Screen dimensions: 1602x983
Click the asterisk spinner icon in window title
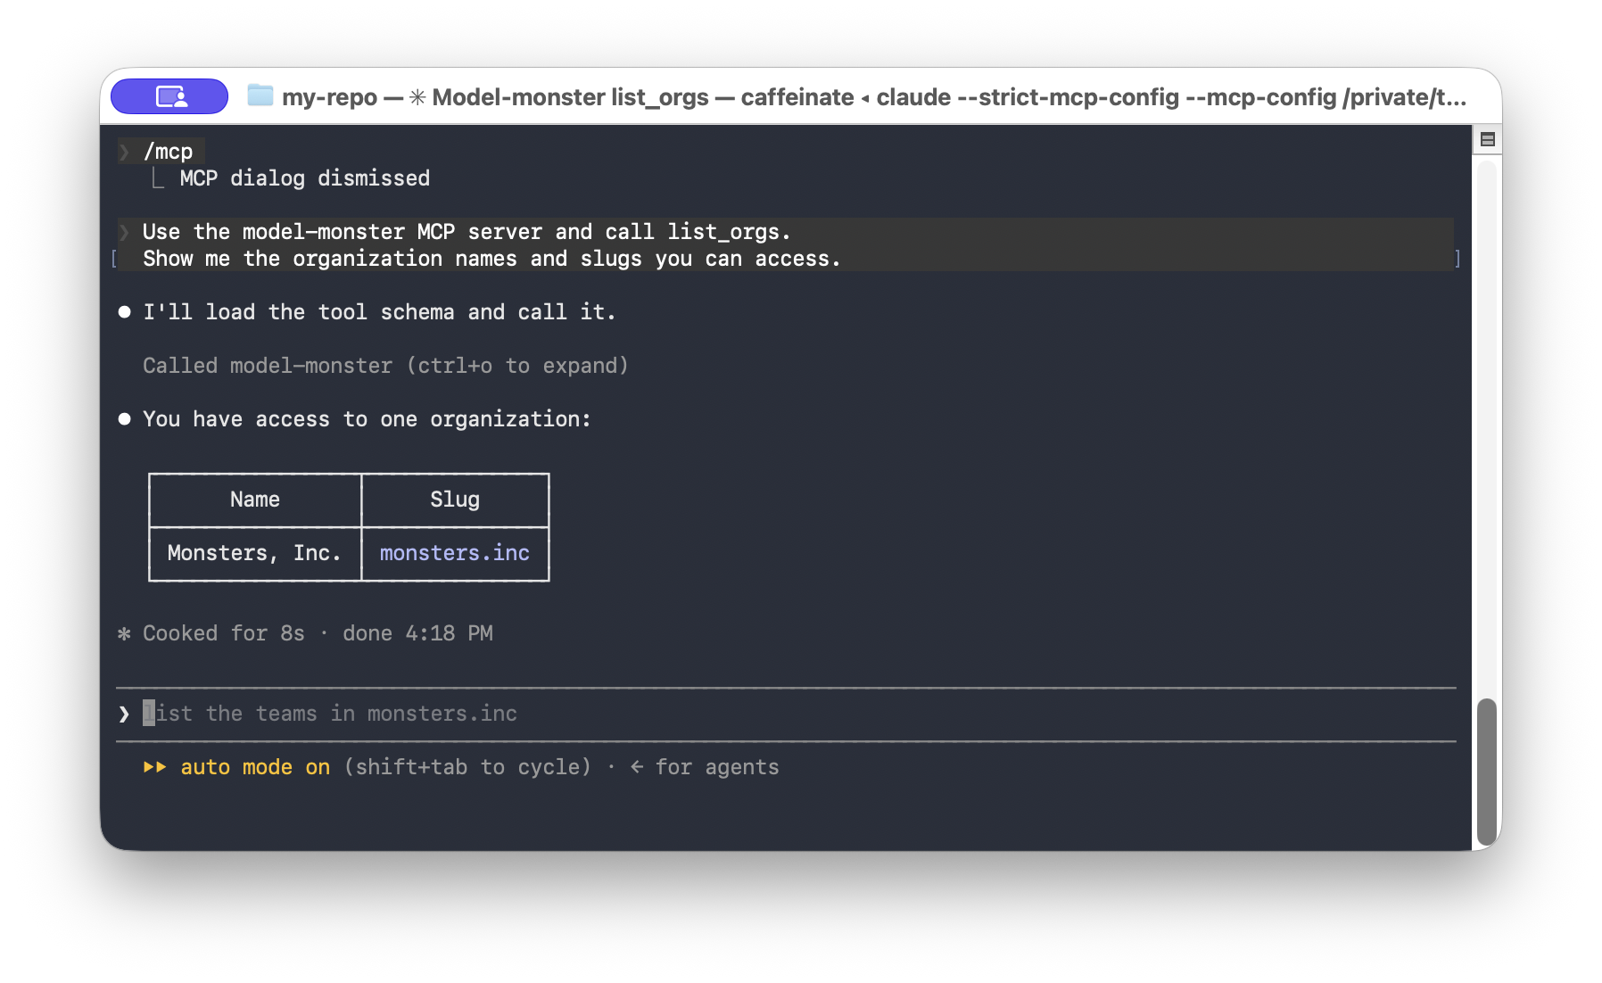pyautogui.click(x=417, y=97)
